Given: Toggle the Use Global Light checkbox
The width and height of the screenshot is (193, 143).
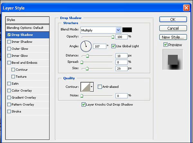Looking at the screenshot, I should [x=113, y=46].
